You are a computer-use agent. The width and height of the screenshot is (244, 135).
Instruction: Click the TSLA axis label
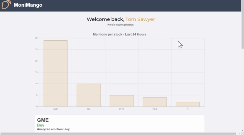click(155, 109)
